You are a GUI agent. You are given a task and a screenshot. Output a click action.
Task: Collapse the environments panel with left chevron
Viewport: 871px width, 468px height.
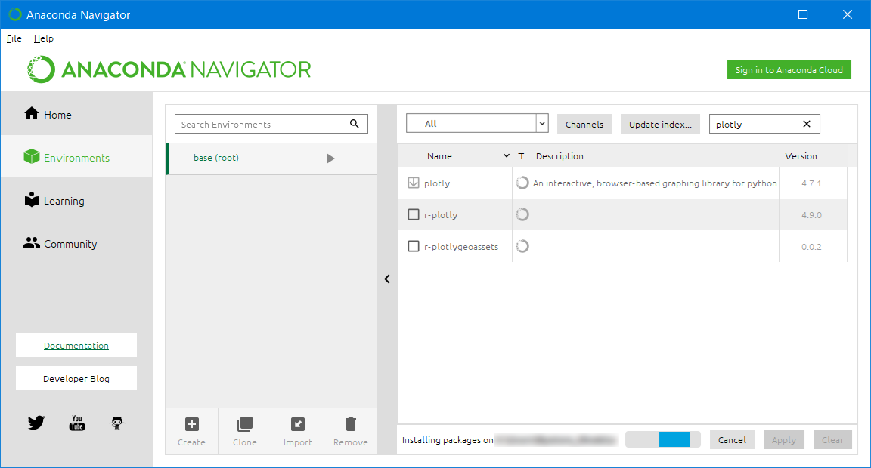387,279
